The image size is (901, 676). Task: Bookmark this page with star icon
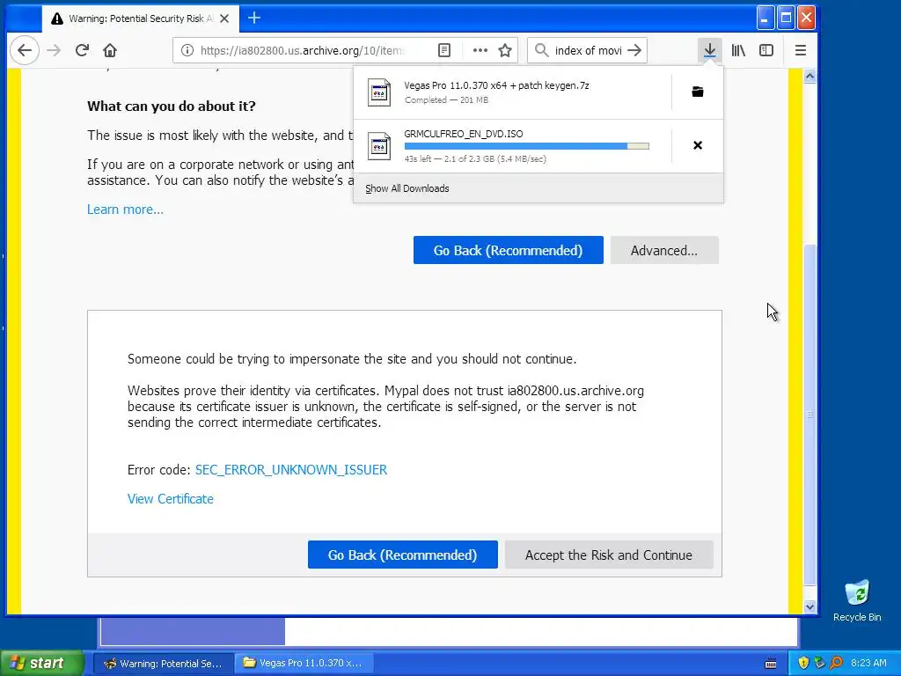click(505, 50)
